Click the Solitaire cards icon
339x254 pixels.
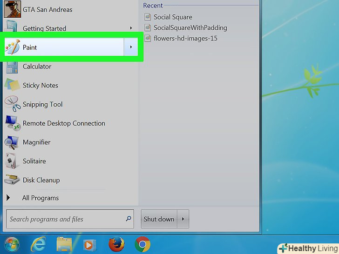(x=11, y=160)
